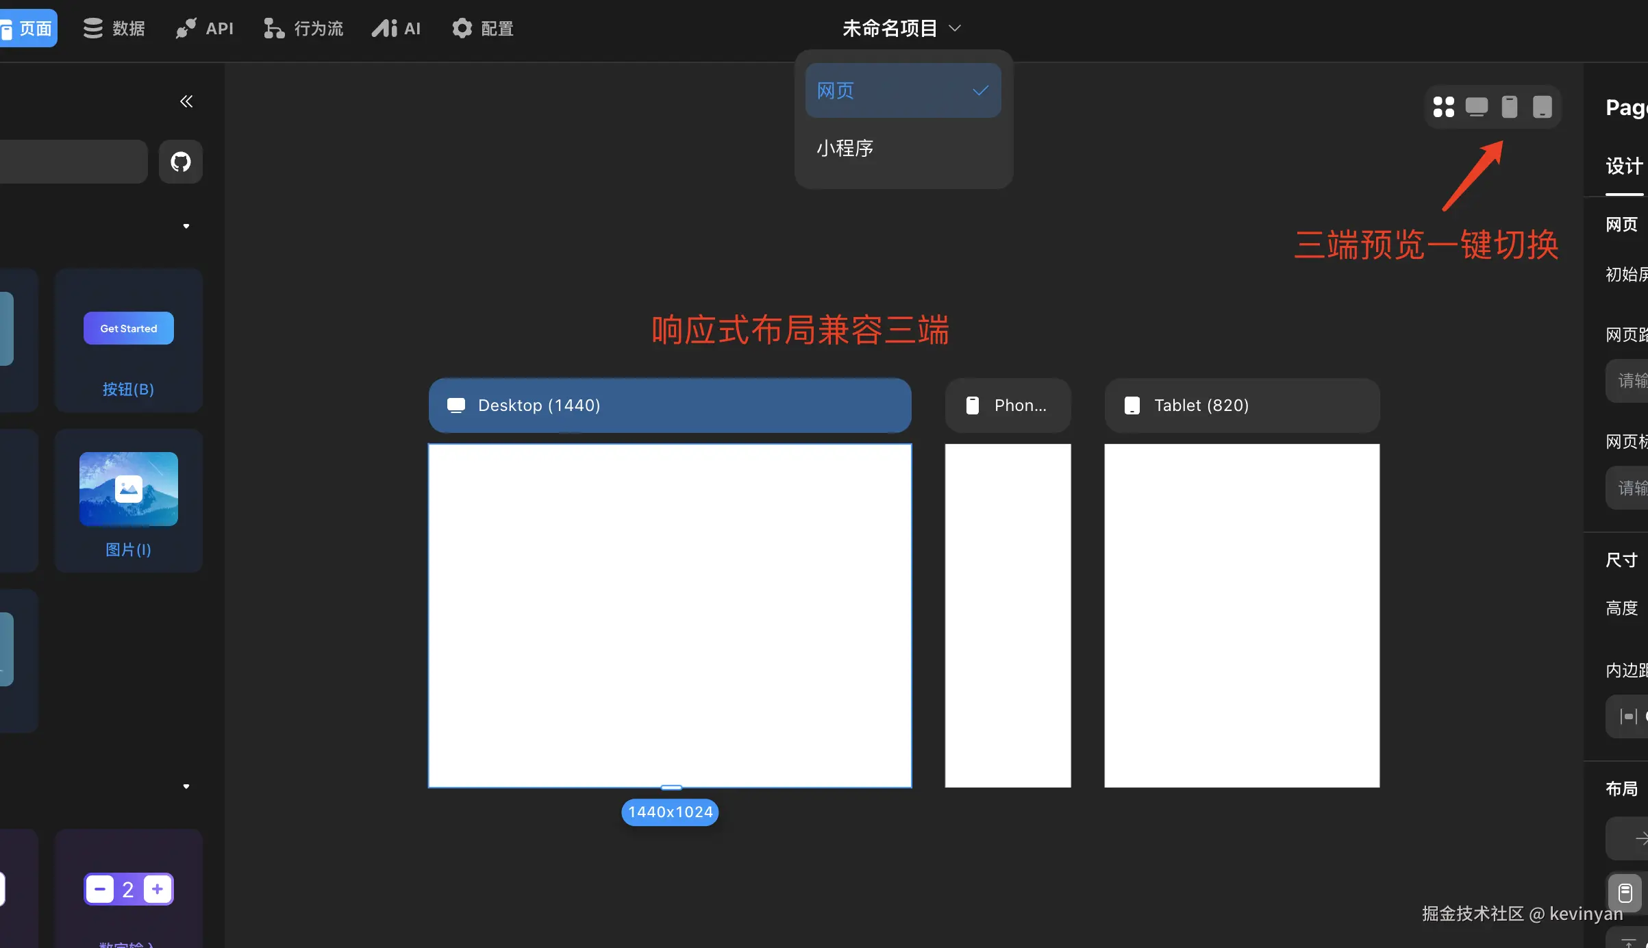Viewport: 1648px width, 948px height.
Task: Collapse the lower component group arrow
Action: pos(186,786)
